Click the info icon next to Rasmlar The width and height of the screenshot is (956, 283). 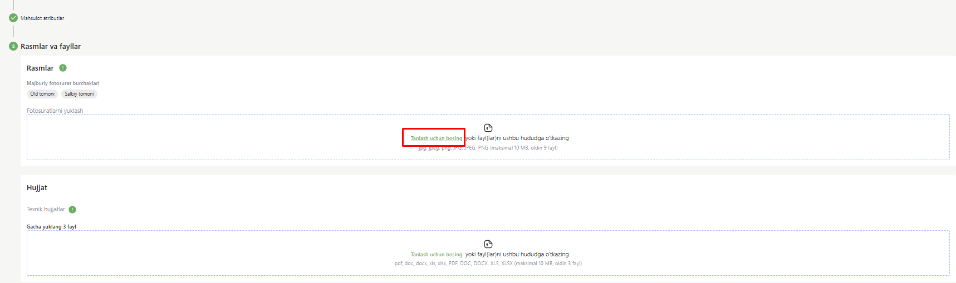63,68
